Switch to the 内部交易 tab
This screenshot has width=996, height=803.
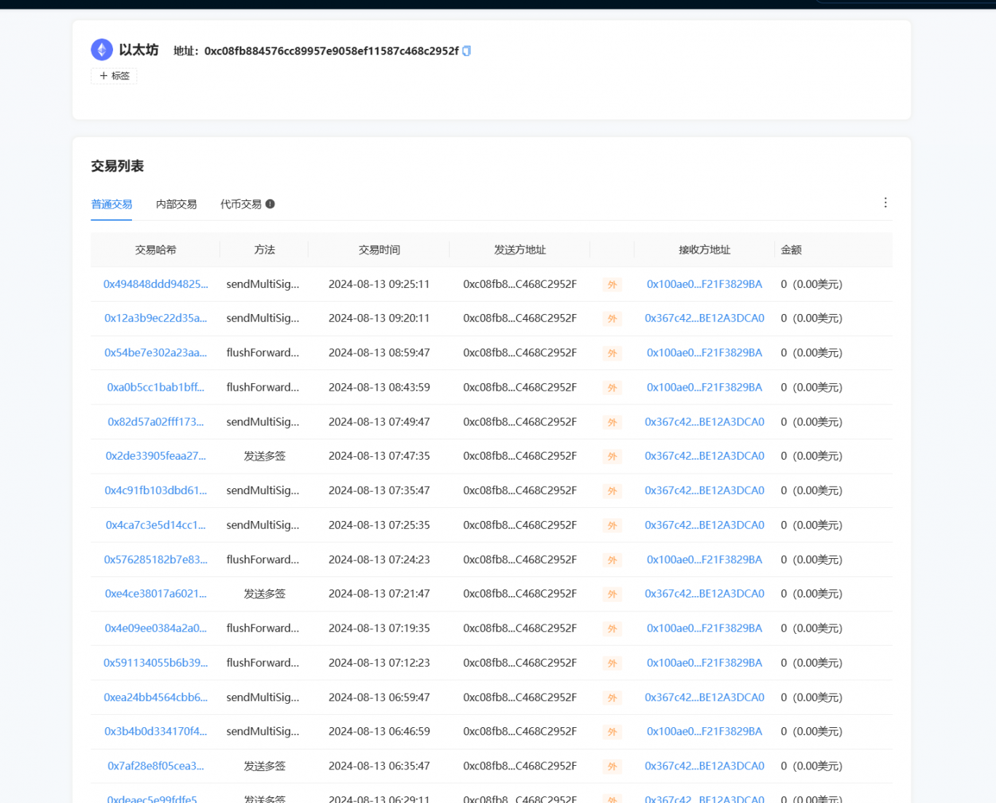pos(176,204)
